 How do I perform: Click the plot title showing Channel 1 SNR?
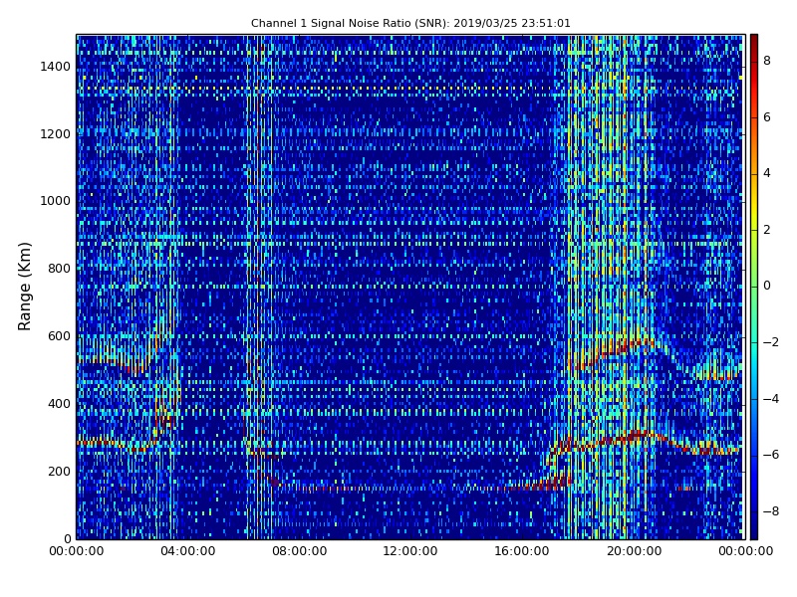pos(410,23)
